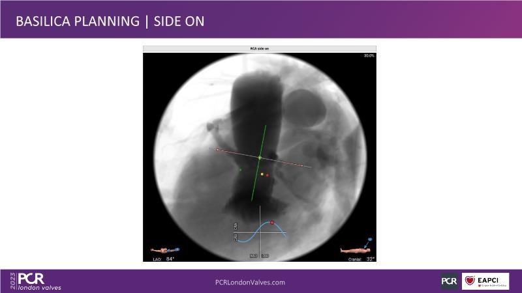The width and height of the screenshot is (522, 293).
Task: Click the right pink endpoint of the annulus line
Action: [x=301, y=166]
